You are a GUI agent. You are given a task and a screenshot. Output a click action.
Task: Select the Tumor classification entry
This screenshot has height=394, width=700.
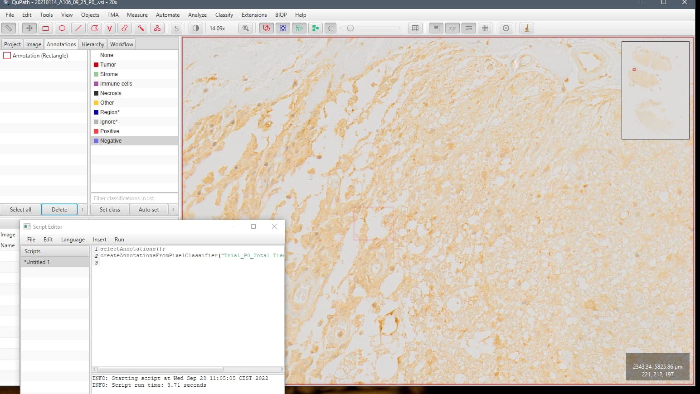(108, 64)
